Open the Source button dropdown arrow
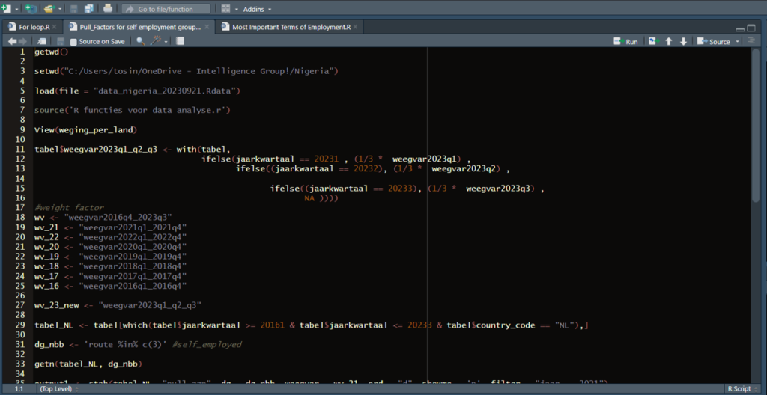Viewport: 767px width, 395px height. [738, 42]
